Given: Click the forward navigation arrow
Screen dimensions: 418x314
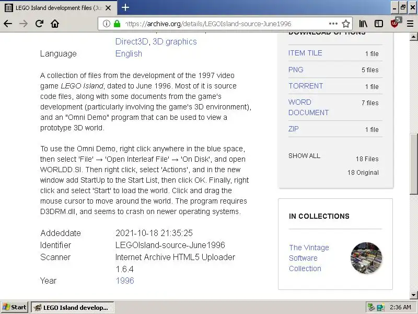Looking at the screenshot, I should tap(24, 24).
